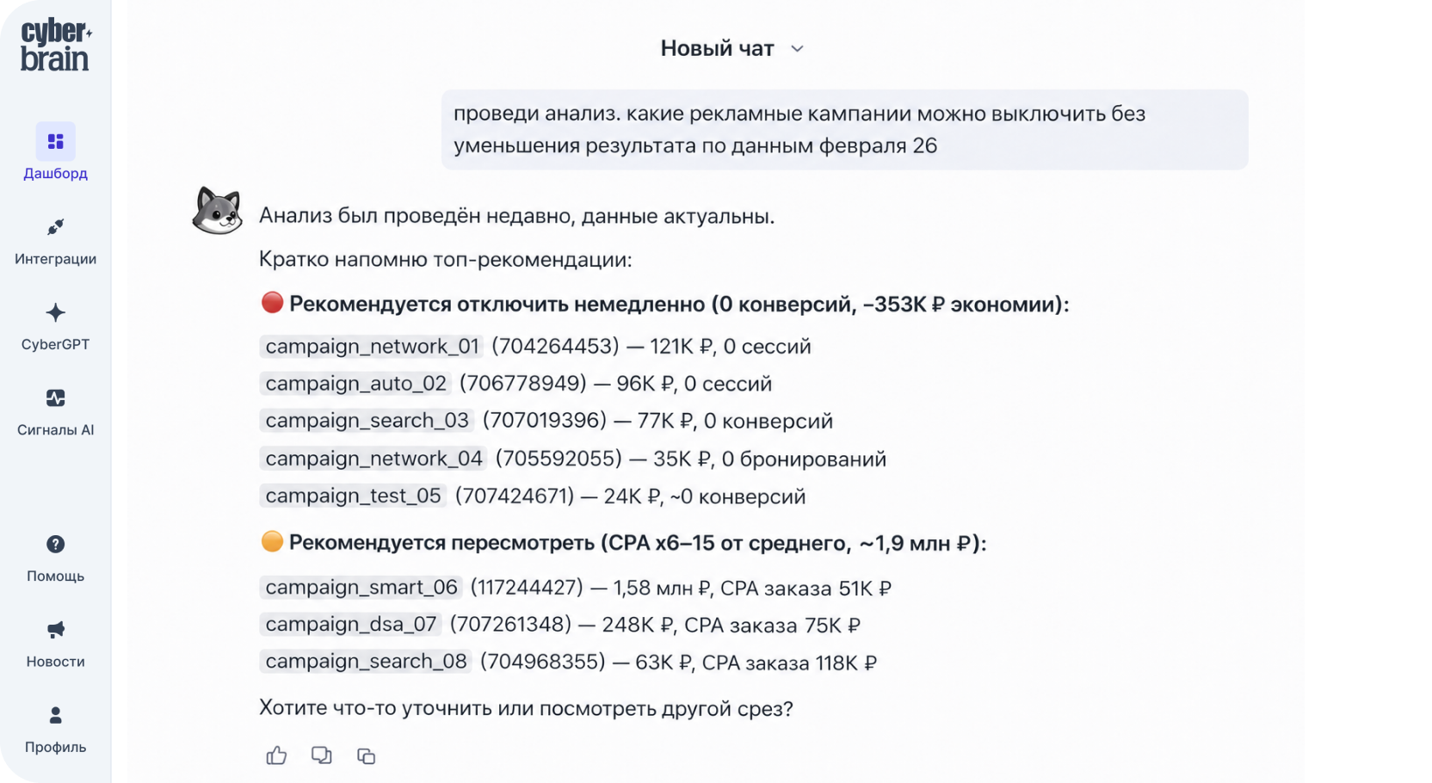The image size is (1432, 783).
Task: Like the response with thumbs-up icon
Action: pyautogui.click(x=276, y=755)
